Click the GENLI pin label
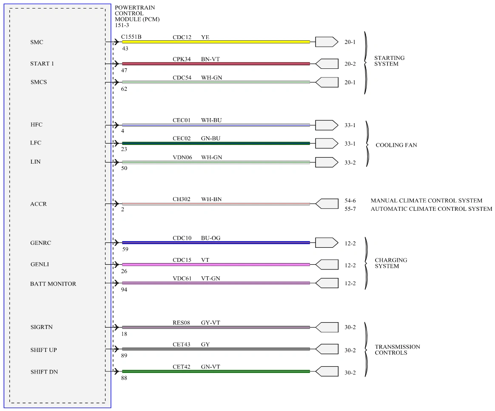 click(x=40, y=264)
